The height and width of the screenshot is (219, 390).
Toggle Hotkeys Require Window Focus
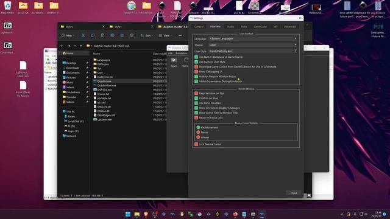[215, 77]
